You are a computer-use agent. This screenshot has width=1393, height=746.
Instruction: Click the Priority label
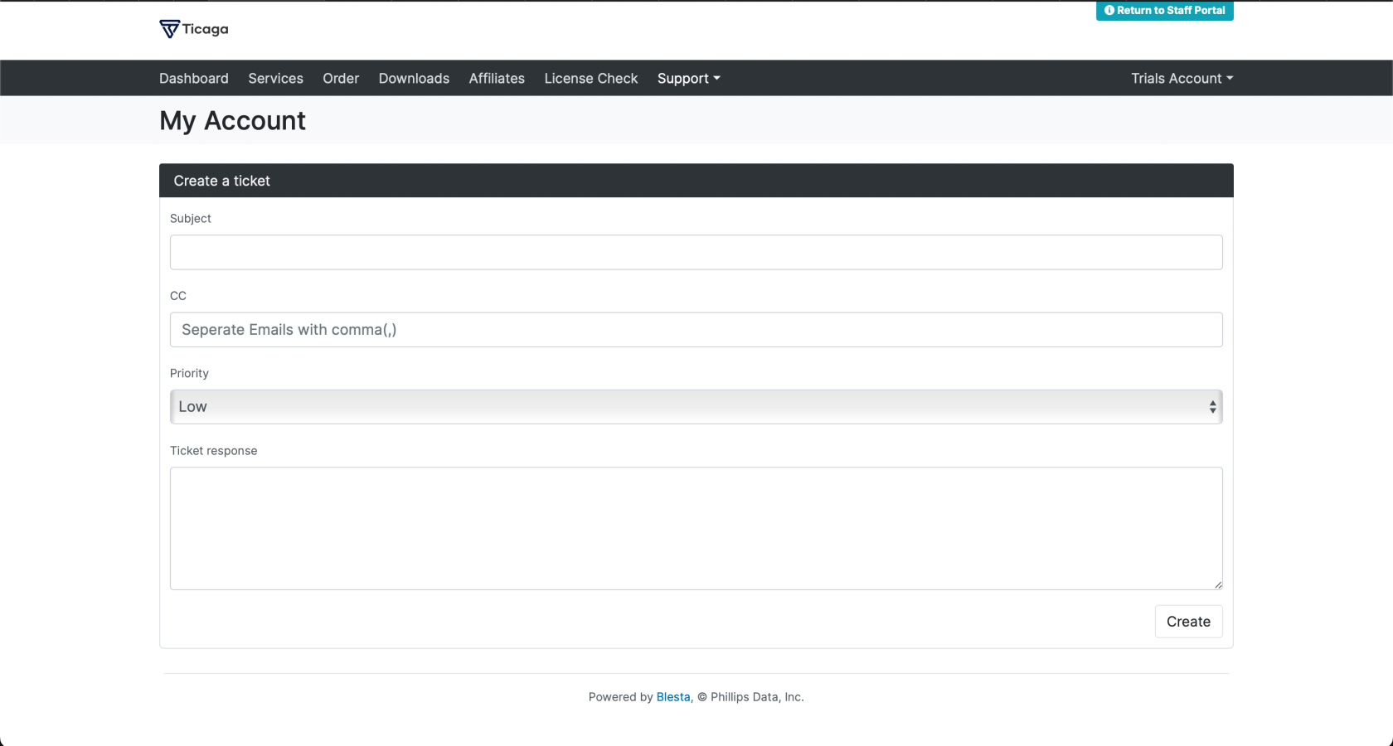click(x=189, y=374)
